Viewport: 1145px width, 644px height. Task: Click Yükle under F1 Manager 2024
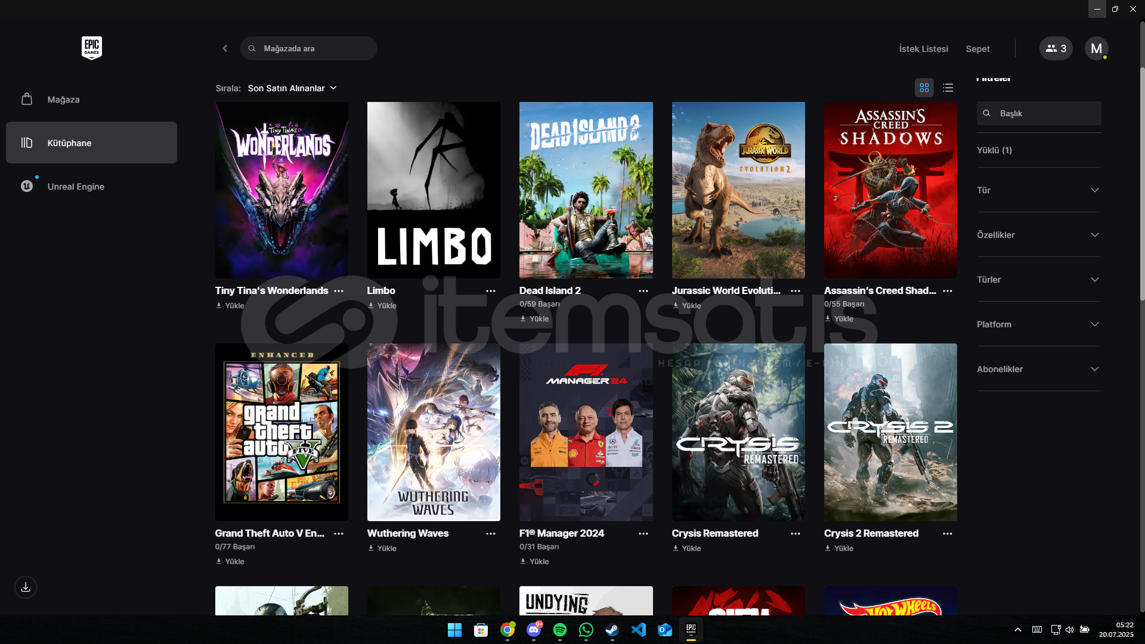(x=535, y=562)
